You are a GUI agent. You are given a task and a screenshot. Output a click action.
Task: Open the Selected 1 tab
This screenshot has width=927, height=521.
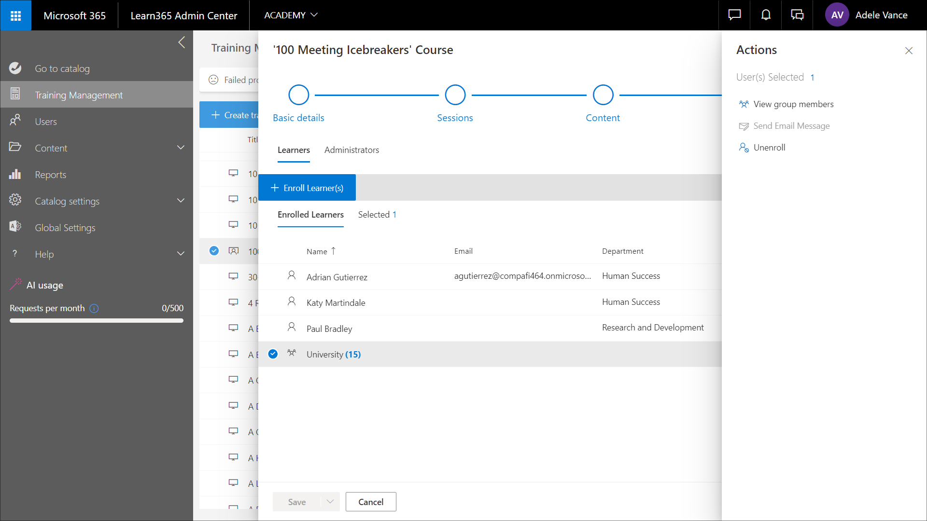(x=377, y=215)
